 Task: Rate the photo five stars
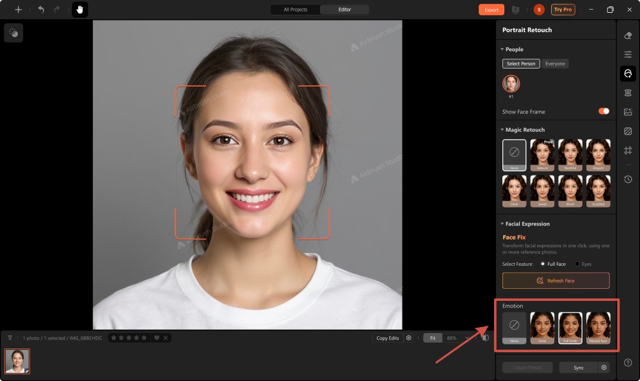pyautogui.click(x=144, y=337)
